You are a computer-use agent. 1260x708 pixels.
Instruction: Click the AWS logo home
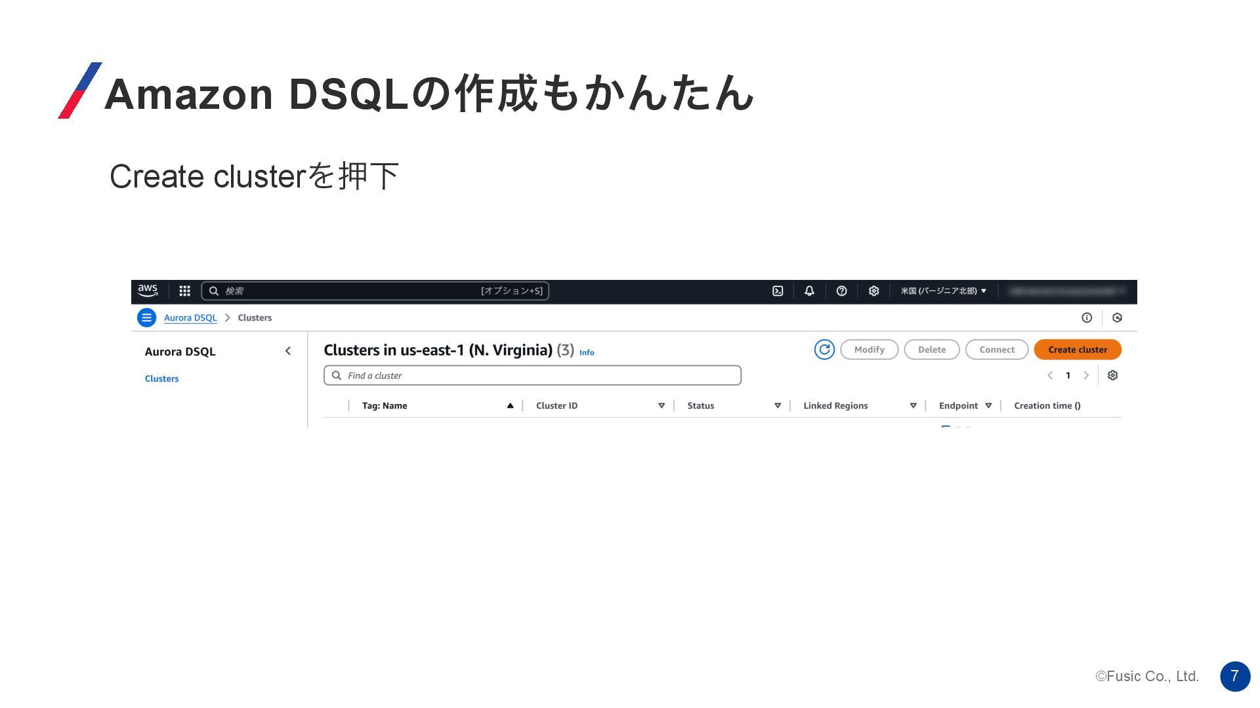pos(148,290)
